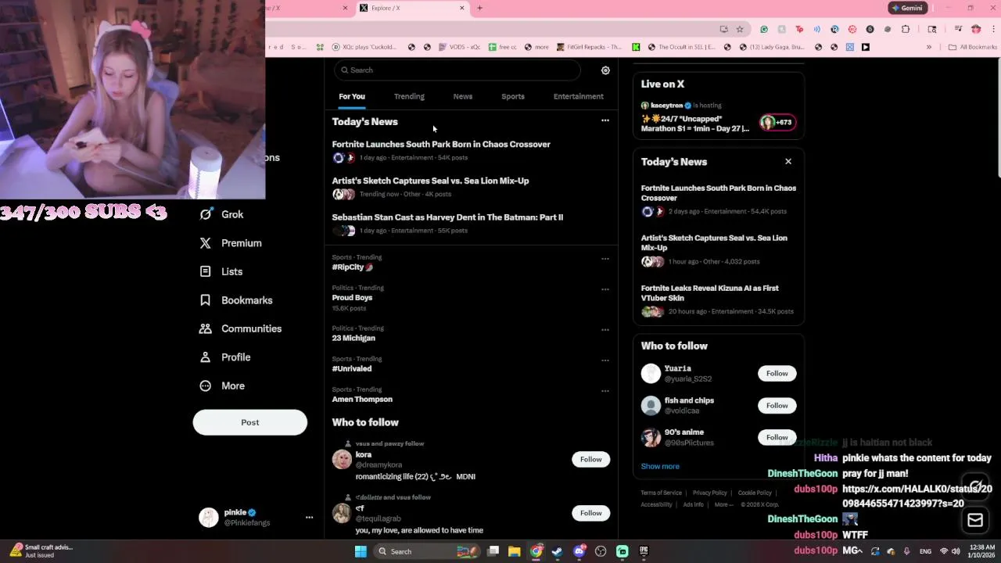Image resolution: width=1001 pixels, height=563 pixels.
Task: Click the Lists icon in sidebar
Action: [206, 271]
